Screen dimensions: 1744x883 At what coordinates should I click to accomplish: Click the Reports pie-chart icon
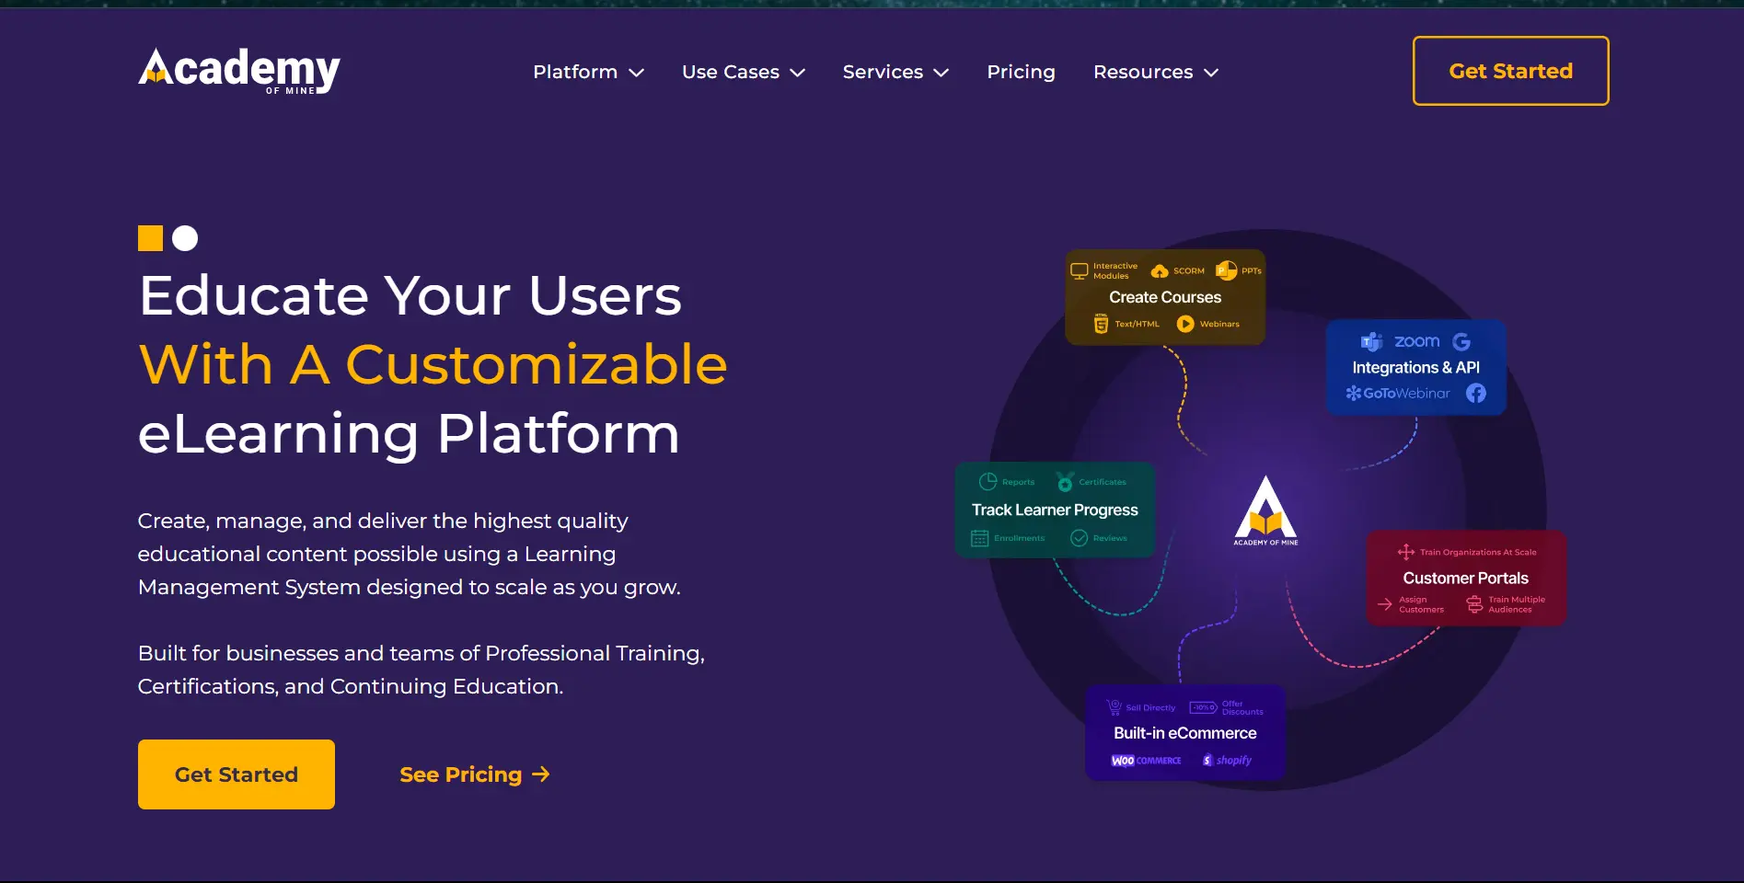988,481
